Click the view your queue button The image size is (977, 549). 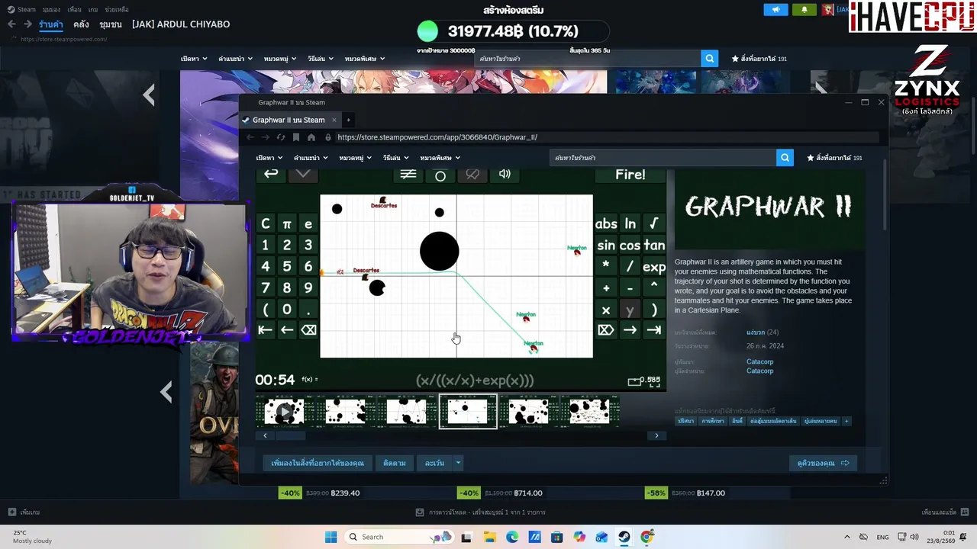tap(823, 463)
